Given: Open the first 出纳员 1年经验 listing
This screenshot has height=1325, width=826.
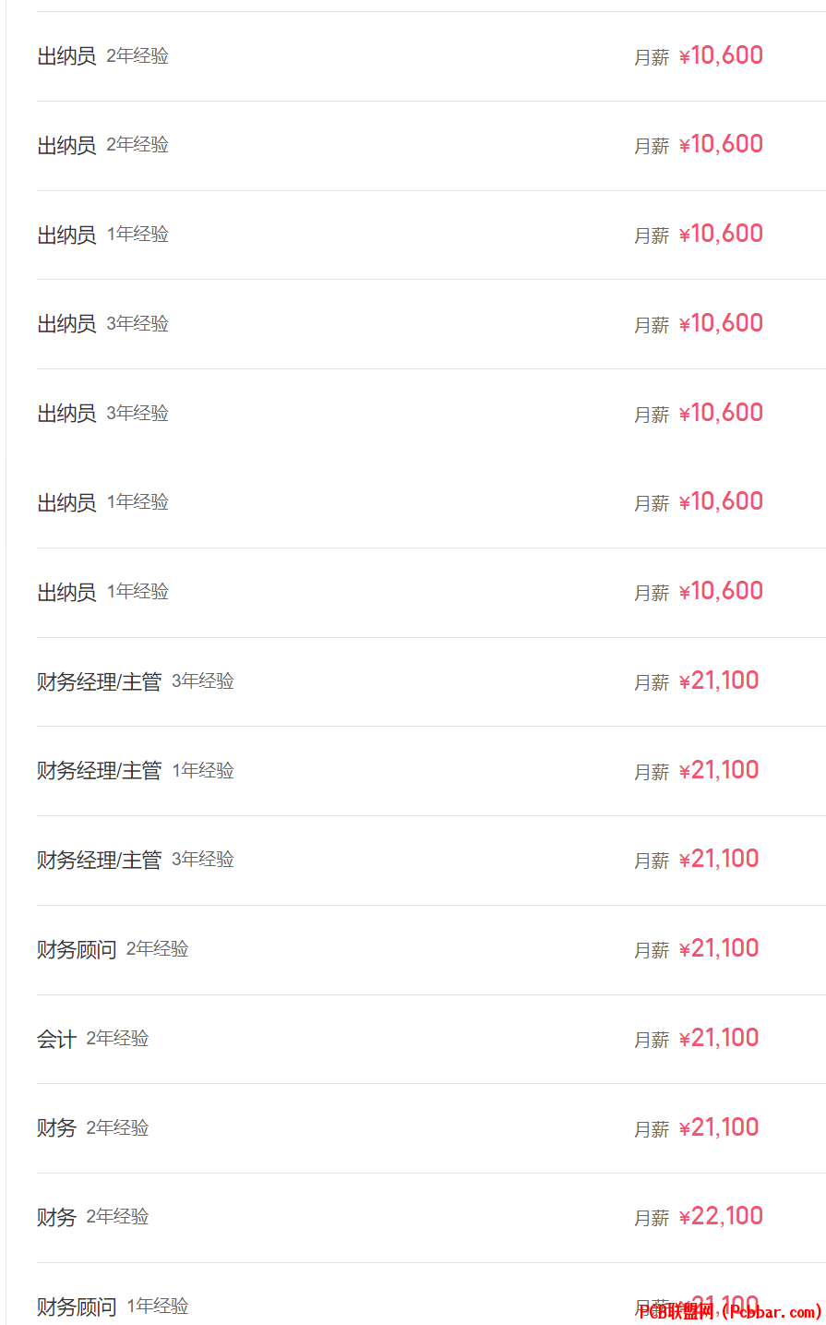Looking at the screenshot, I should pyautogui.click(x=431, y=235).
